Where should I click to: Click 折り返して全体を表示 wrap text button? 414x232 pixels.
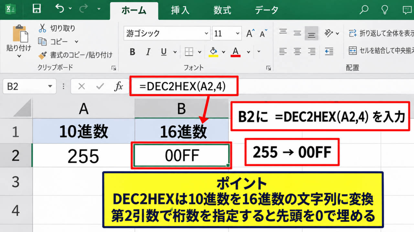click(x=381, y=33)
